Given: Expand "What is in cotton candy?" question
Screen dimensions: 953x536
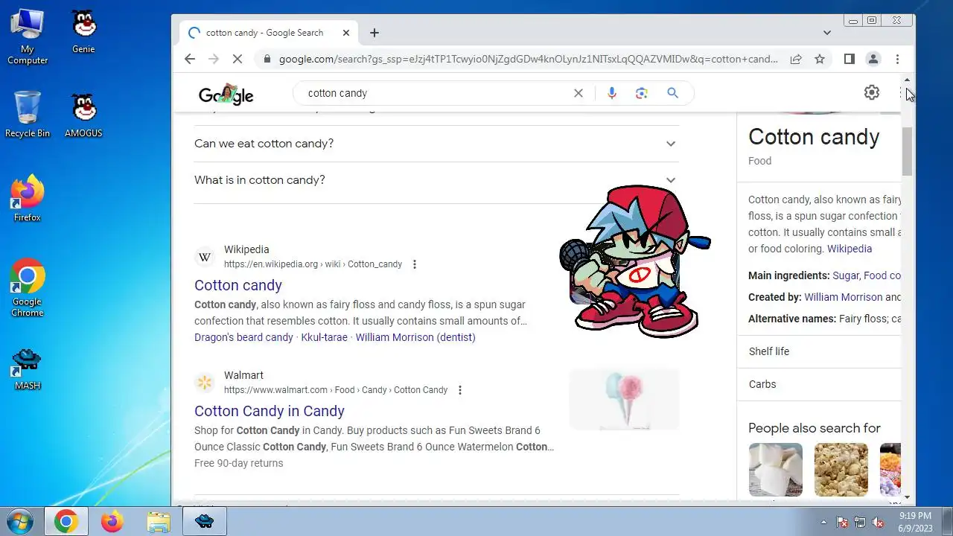Looking at the screenshot, I should 436,180.
